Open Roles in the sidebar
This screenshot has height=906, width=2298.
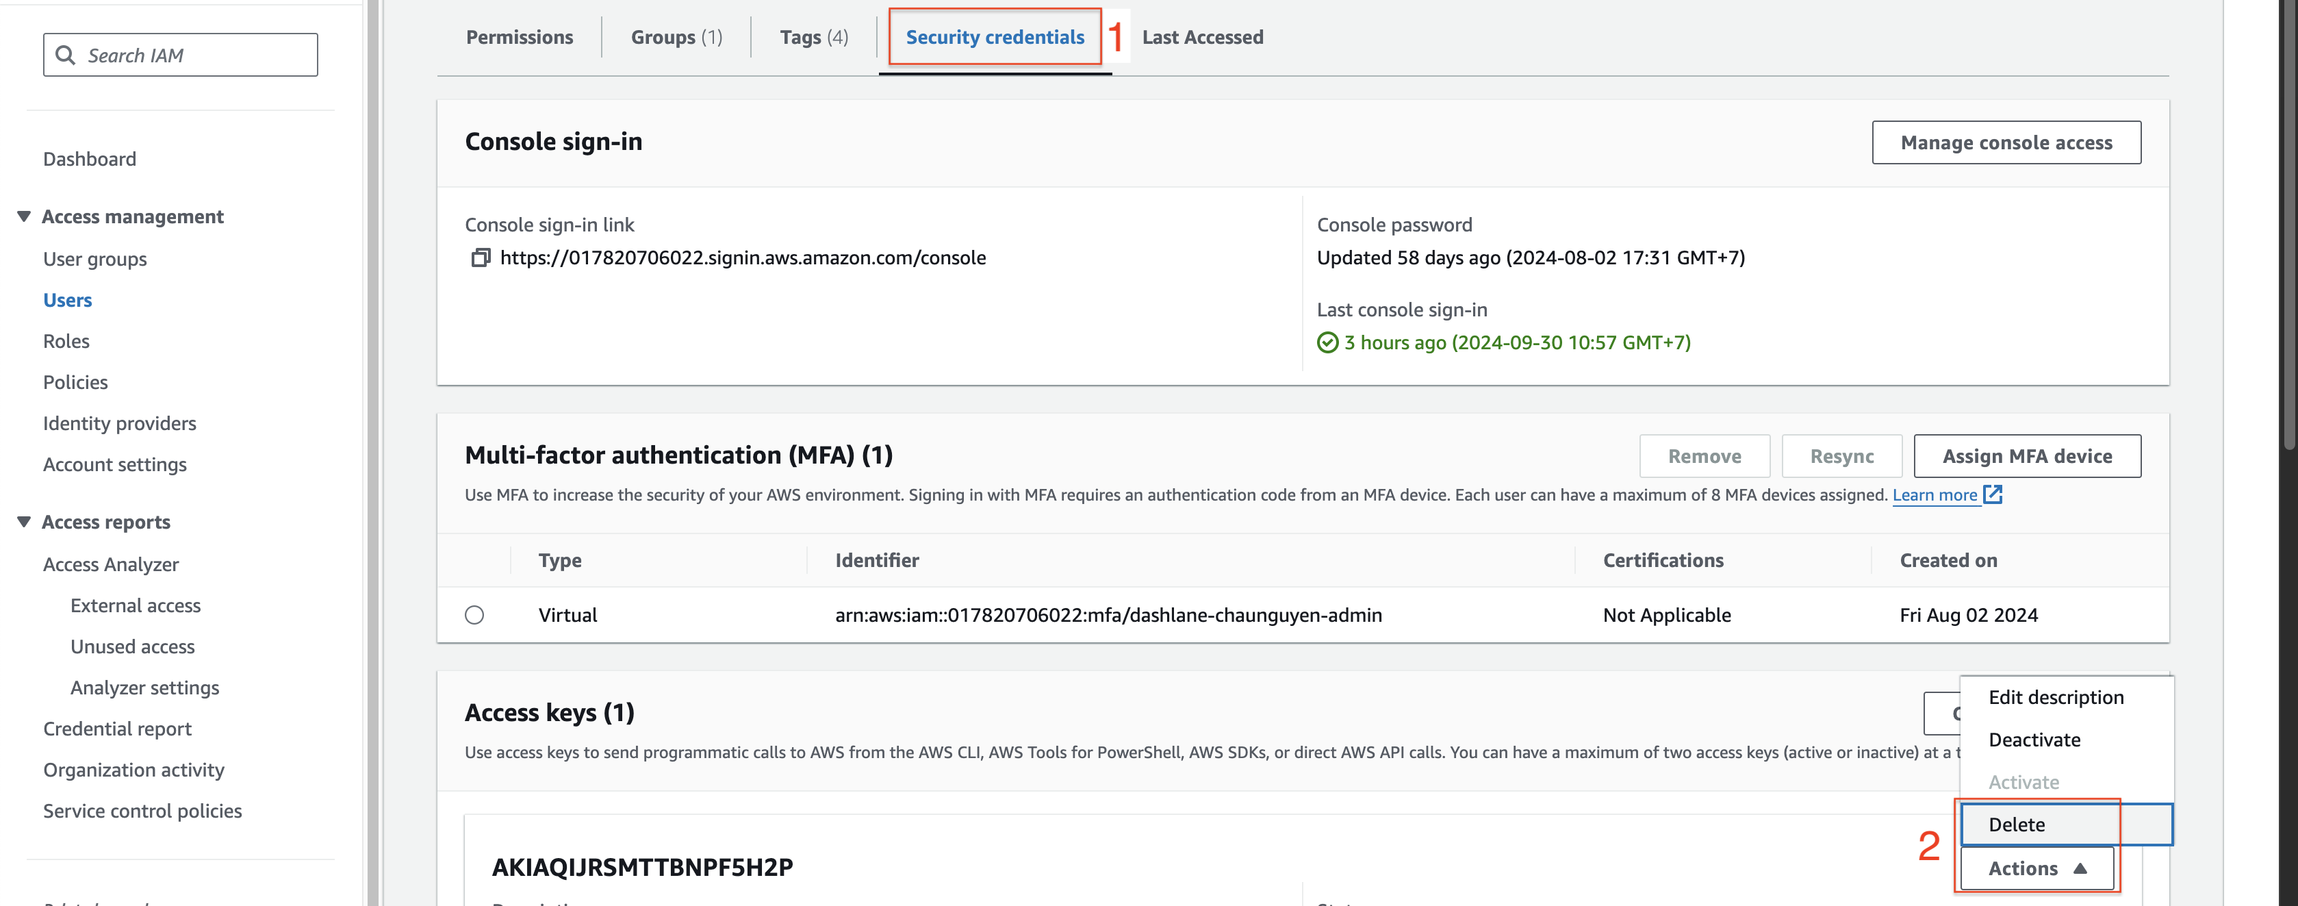pyautogui.click(x=66, y=341)
